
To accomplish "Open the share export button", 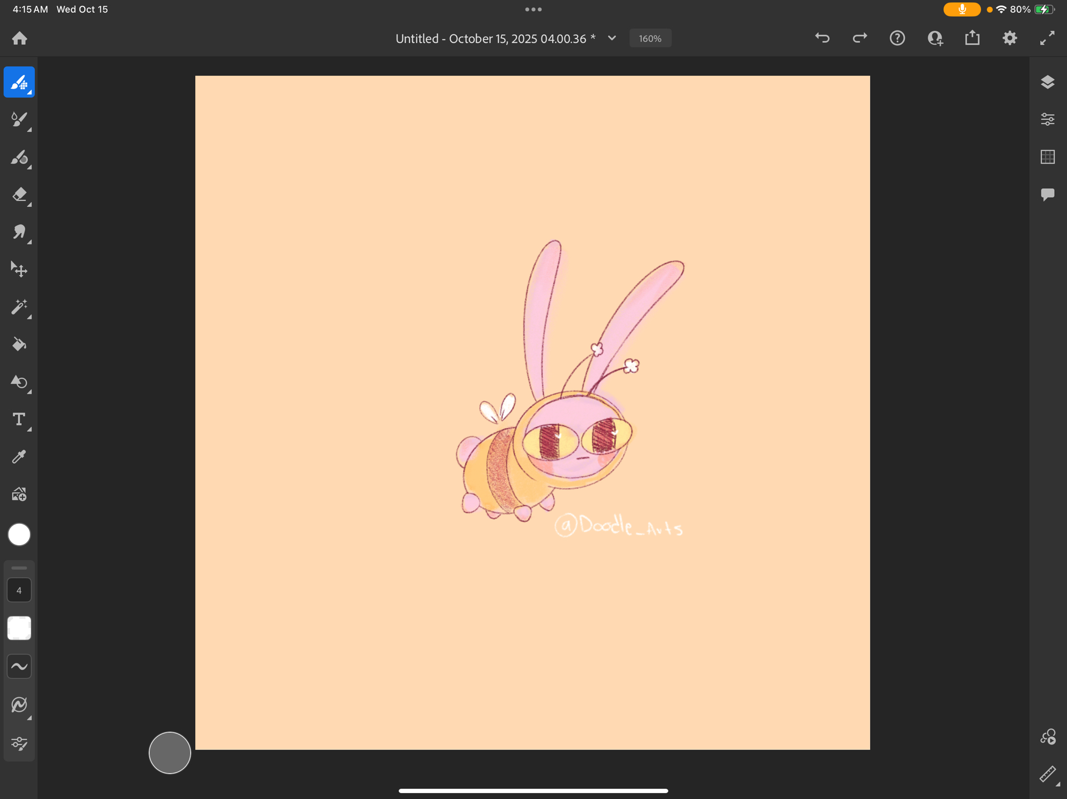I will pos(972,38).
